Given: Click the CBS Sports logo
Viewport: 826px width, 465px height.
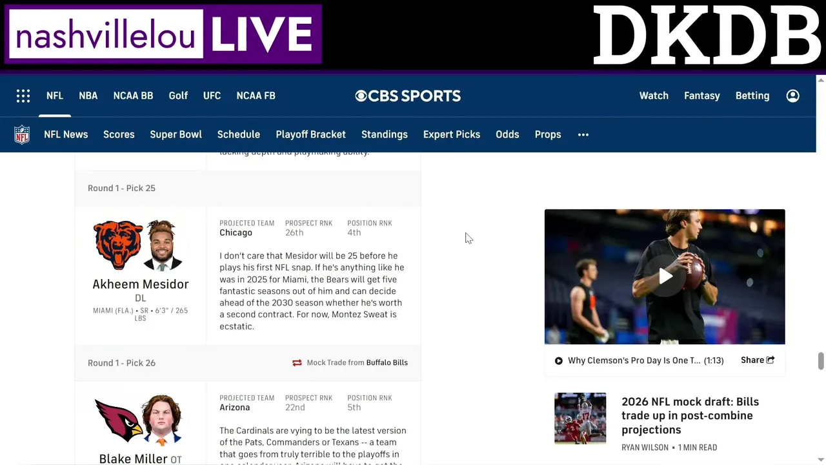Looking at the screenshot, I should pyautogui.click(x=408, y=96).
